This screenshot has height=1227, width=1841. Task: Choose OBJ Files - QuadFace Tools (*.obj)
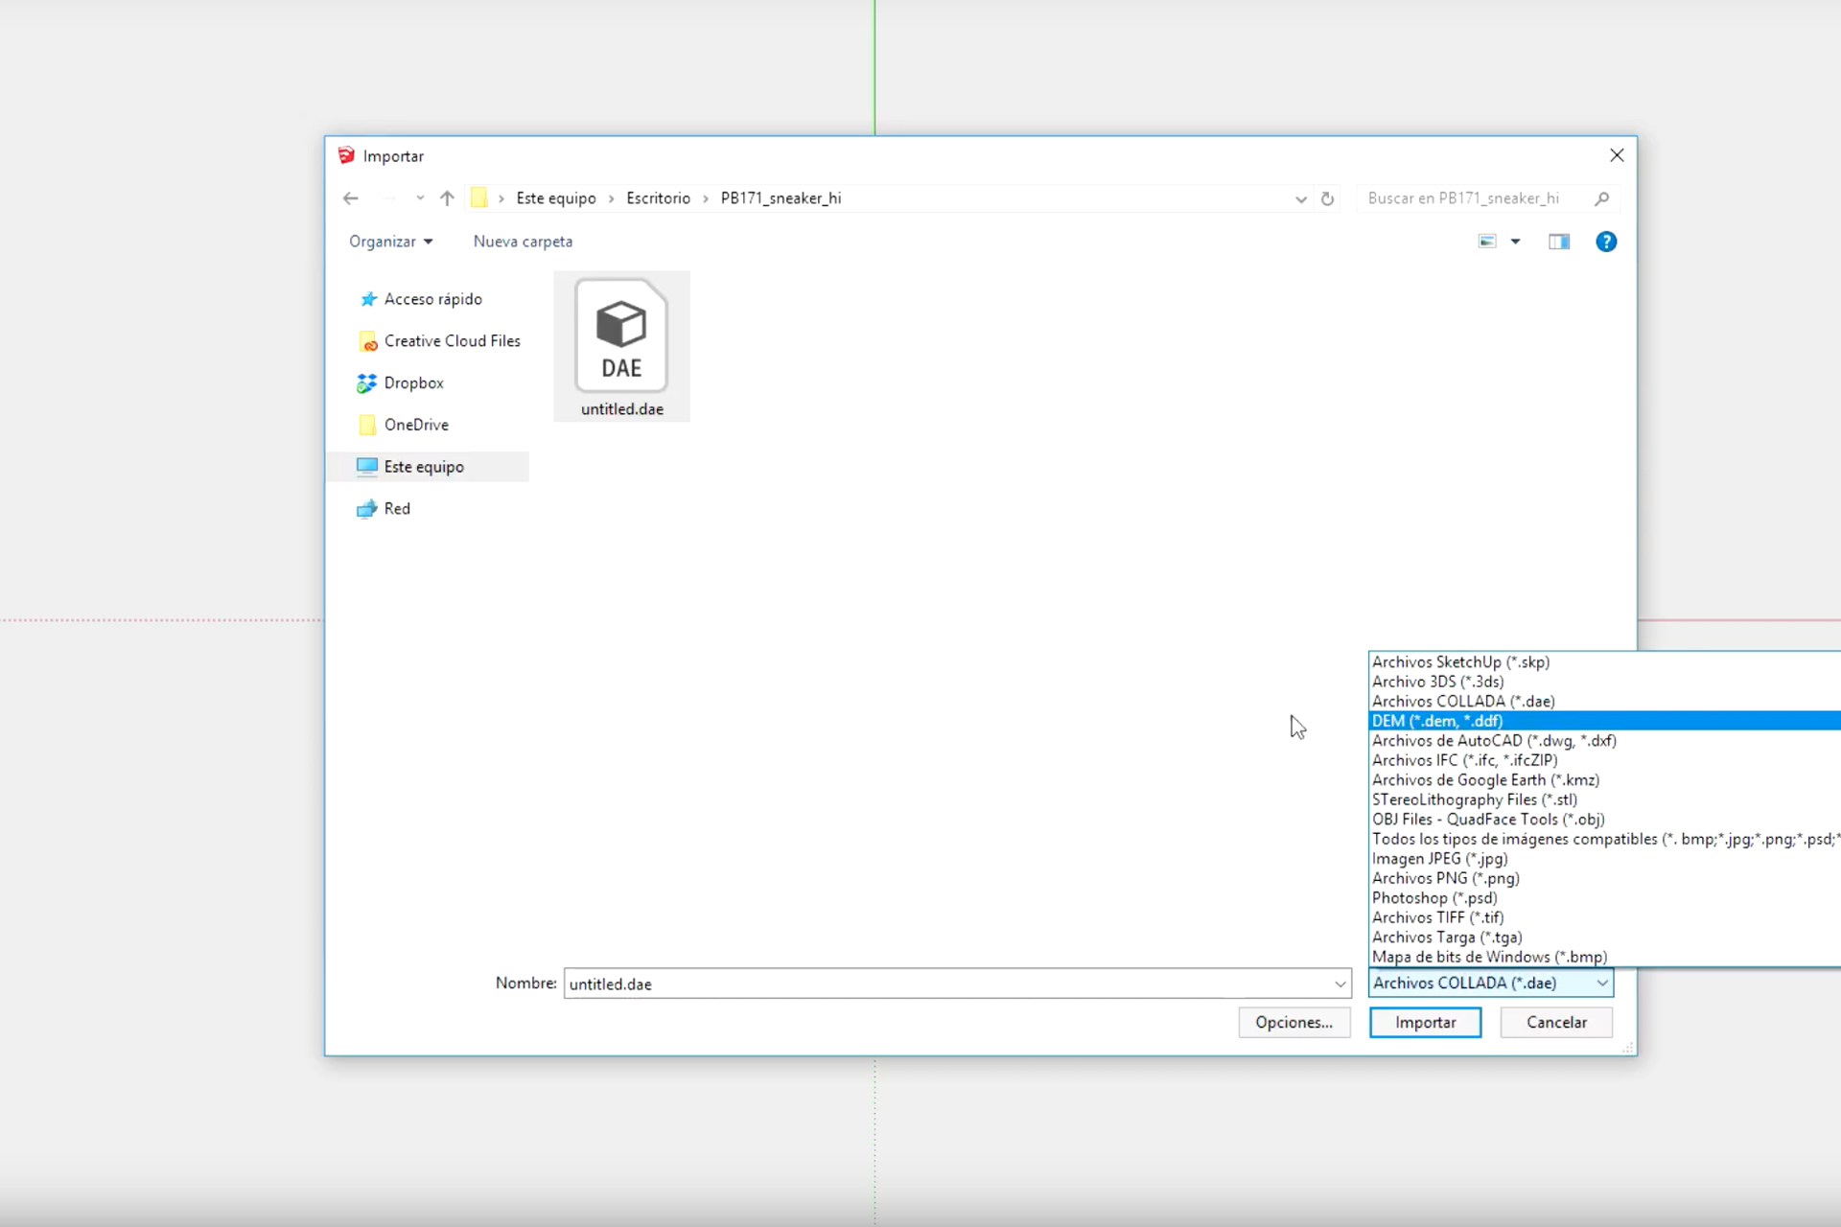point(1606,820)
